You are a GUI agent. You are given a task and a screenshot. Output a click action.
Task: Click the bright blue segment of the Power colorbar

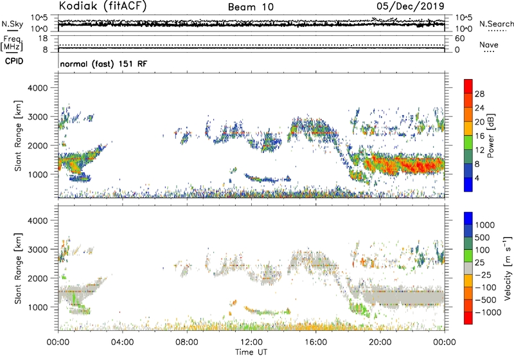468,184
